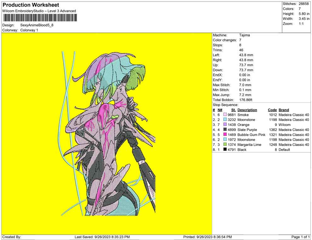Click the Black thread color swatch
This screenshot has height=240, width=312.
[225, 150]
